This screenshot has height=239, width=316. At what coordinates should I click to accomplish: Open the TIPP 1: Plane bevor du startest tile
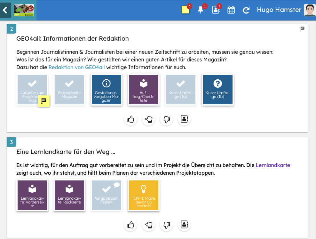[x=143, y=195]
